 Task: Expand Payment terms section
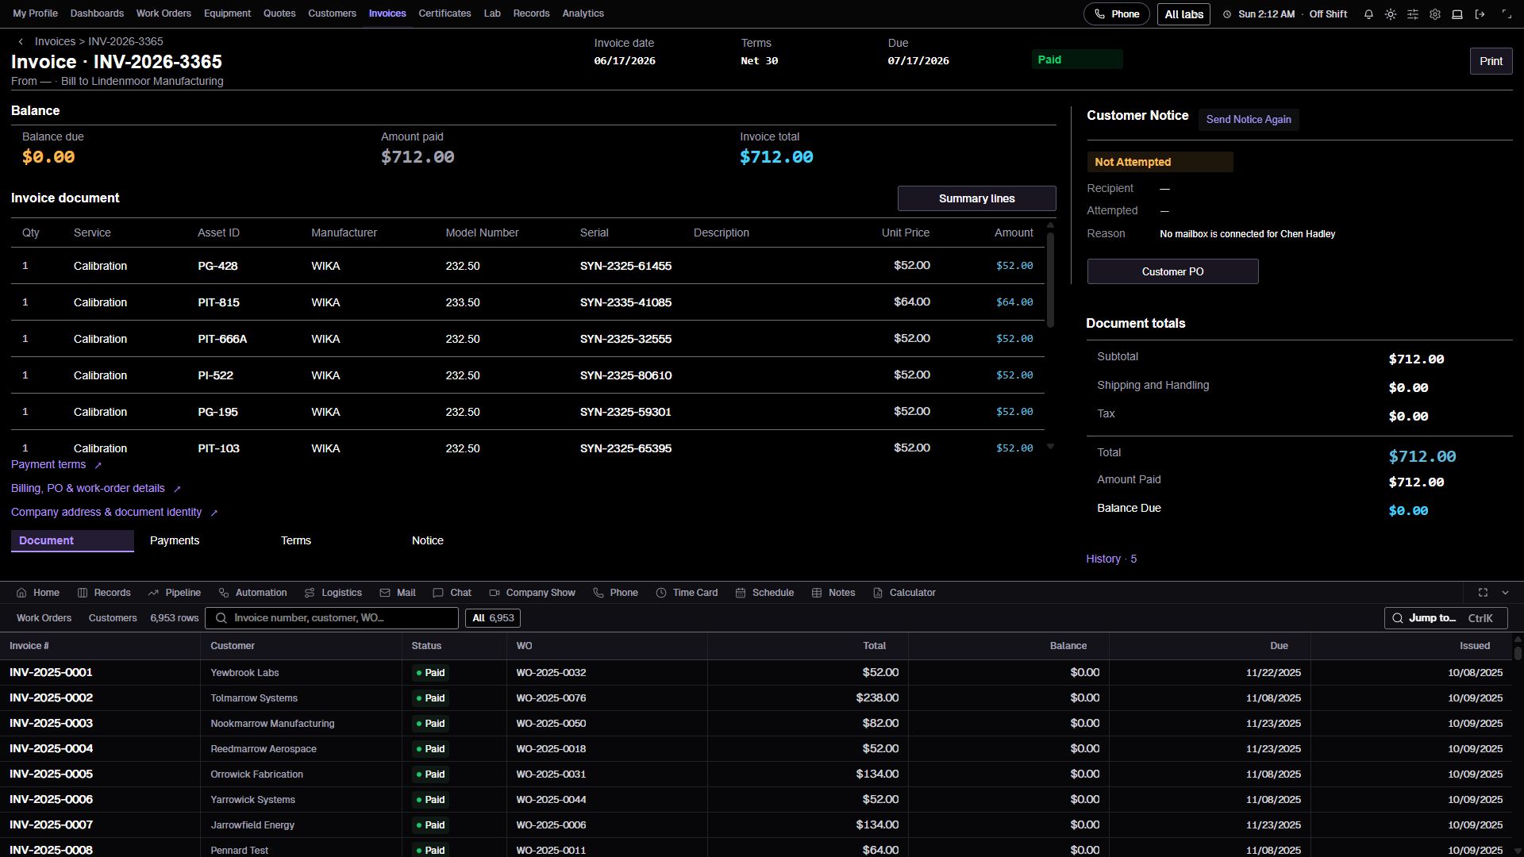tap(56, 465)
